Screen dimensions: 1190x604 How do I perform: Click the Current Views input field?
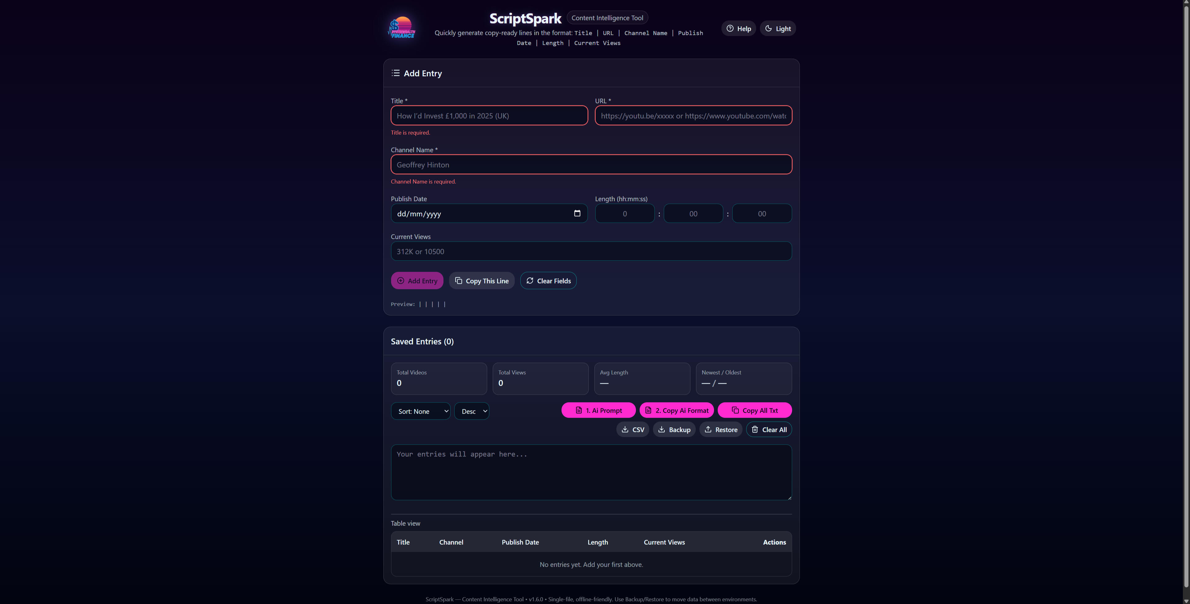tap(591, 252)
